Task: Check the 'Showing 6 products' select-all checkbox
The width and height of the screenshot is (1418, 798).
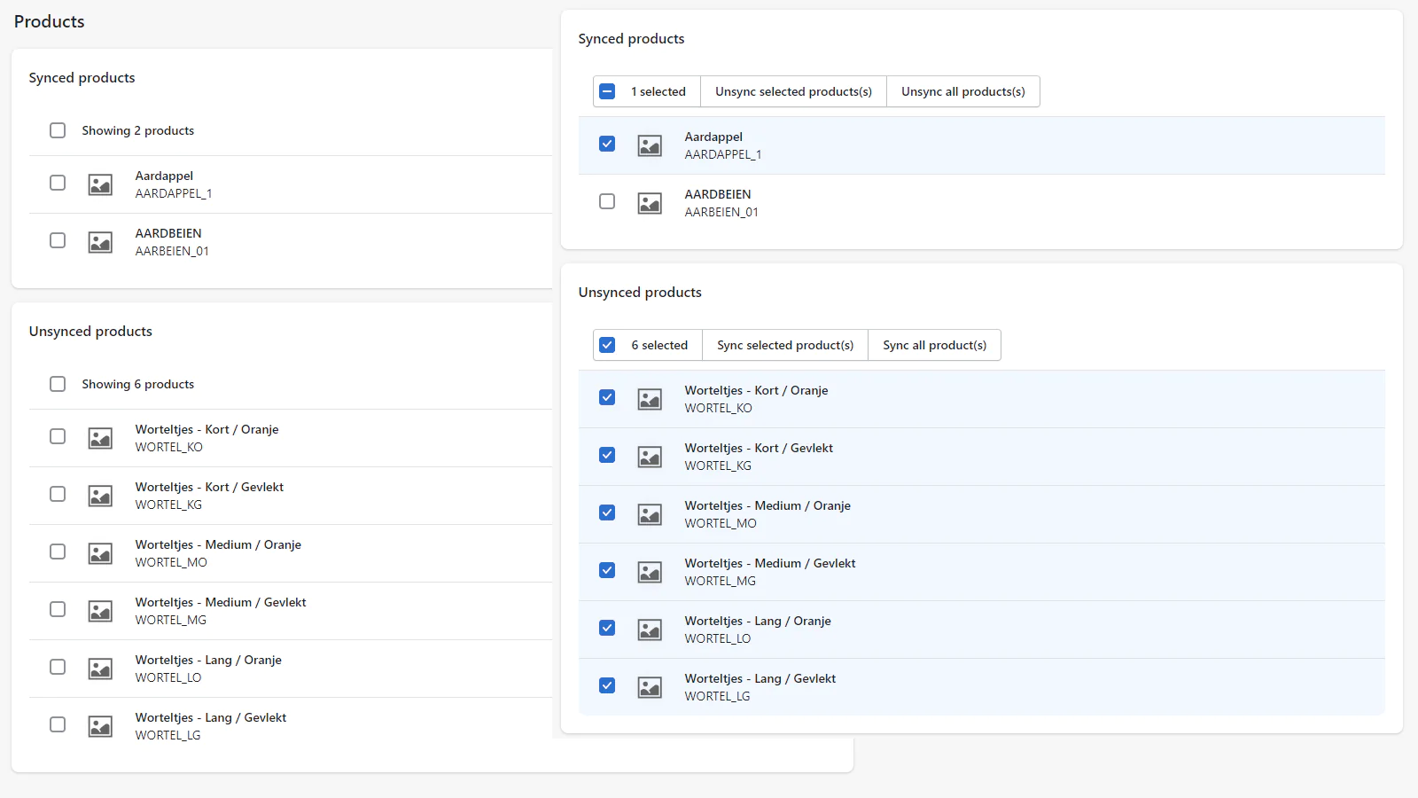Action: click(58, 384)
